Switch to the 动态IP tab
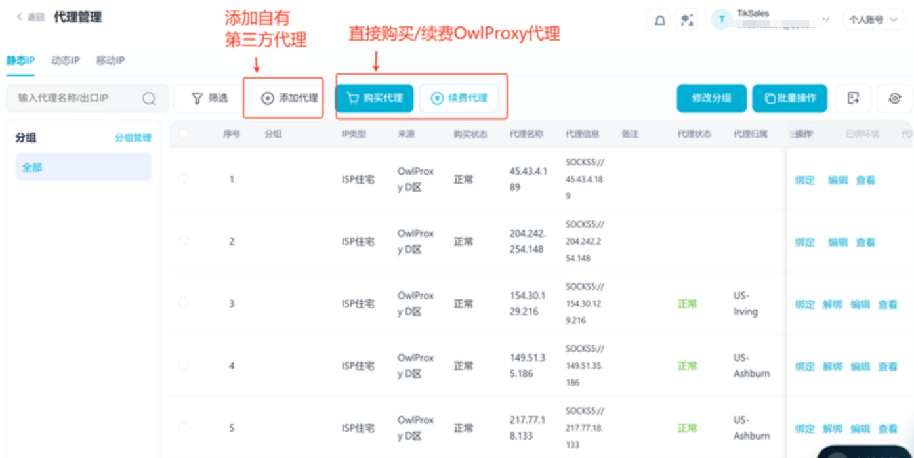Viewport: 914px width, 458px height. point(65,60)
